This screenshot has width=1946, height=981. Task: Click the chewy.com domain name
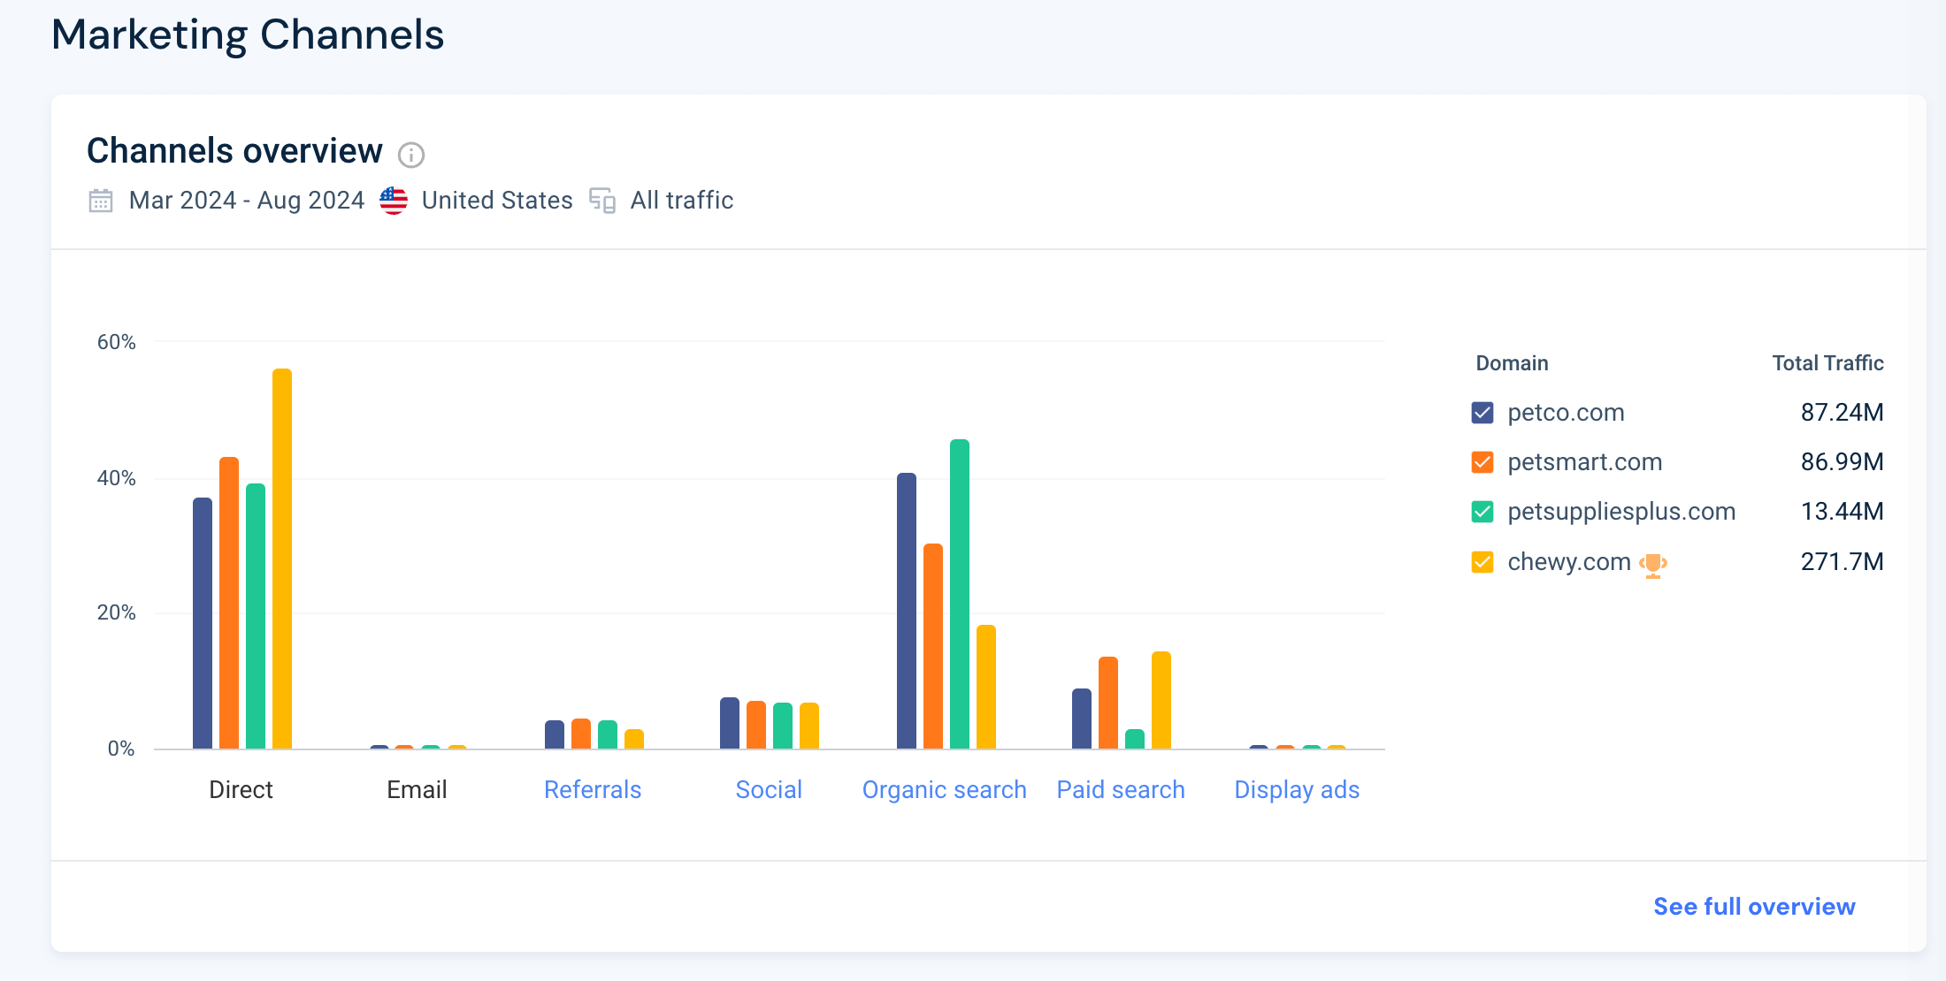tap(1569, 562)
